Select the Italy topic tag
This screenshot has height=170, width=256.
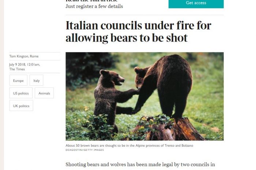[37, 80]
